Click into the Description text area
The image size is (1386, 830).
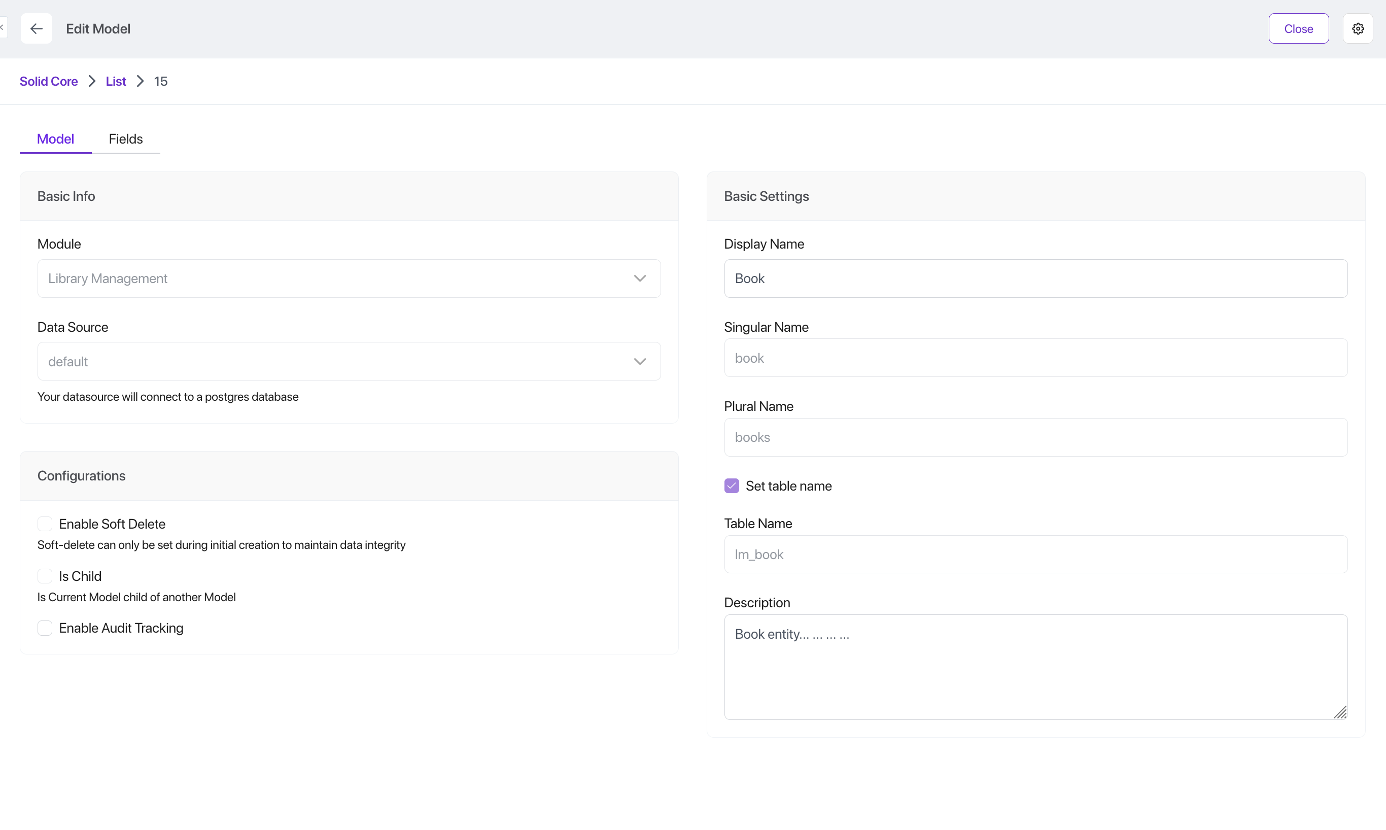tap(1035, 667)
